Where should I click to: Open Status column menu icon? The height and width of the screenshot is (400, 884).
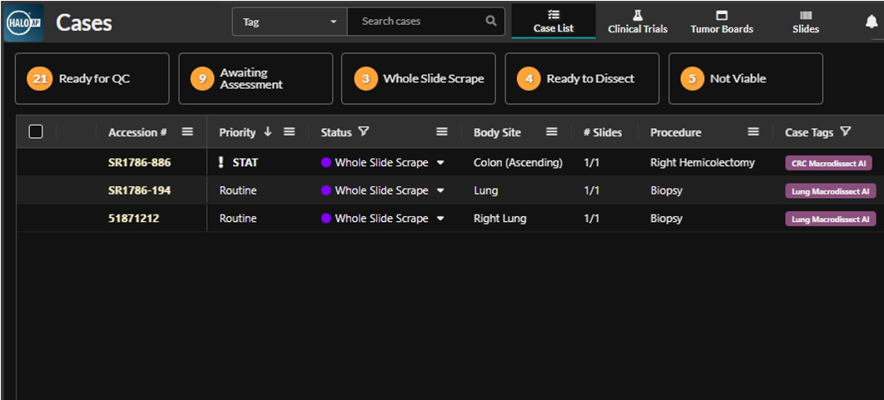click(442, 132)
